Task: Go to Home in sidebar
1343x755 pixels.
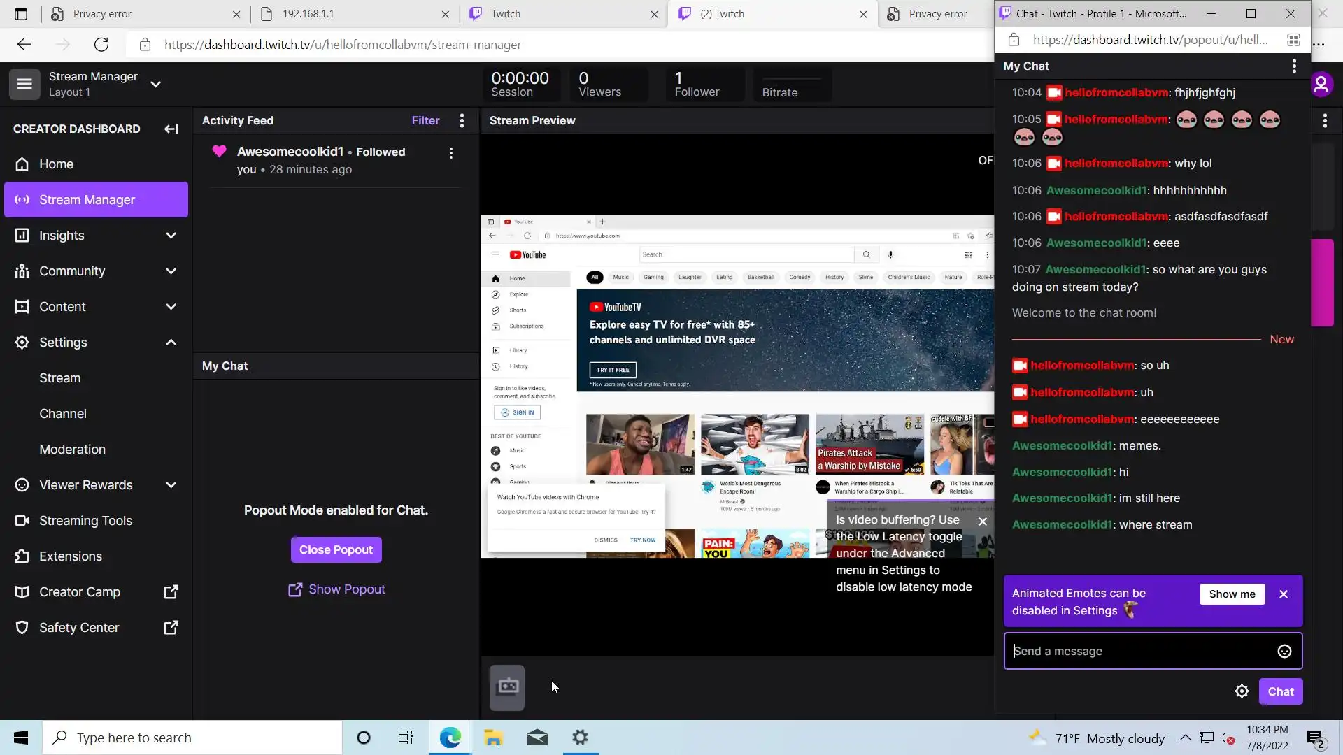Action: click(x=56, y=164)
